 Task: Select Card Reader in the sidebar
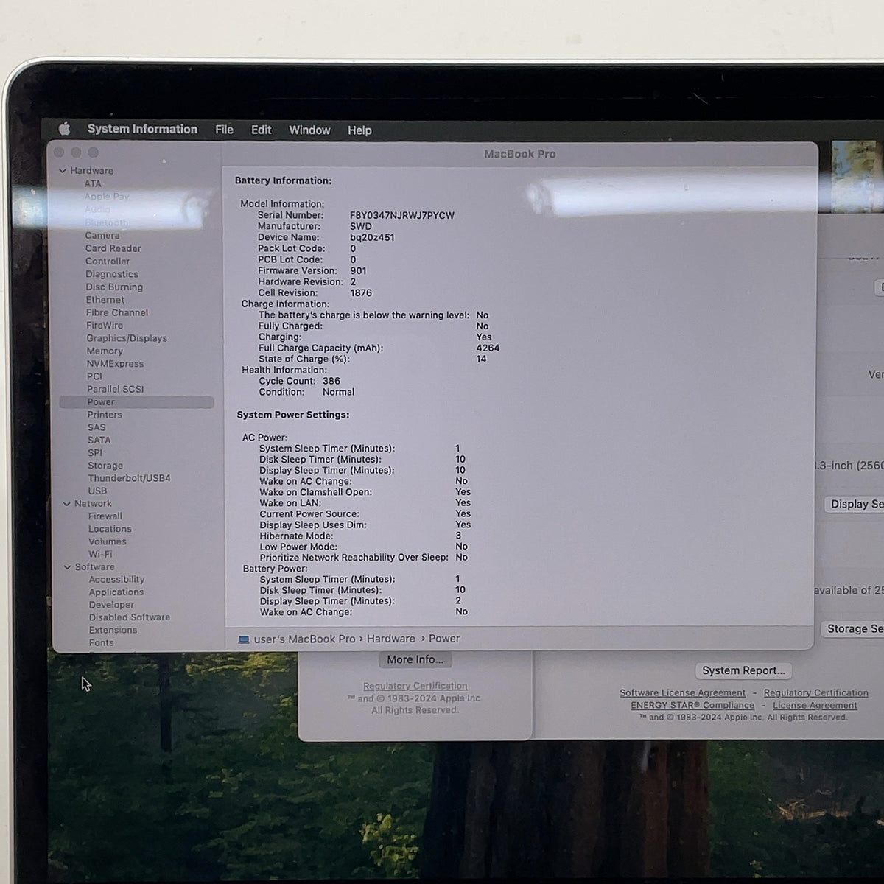click(113, 248)
